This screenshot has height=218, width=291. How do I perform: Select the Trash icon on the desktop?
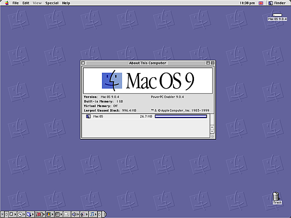pos(276,196)
